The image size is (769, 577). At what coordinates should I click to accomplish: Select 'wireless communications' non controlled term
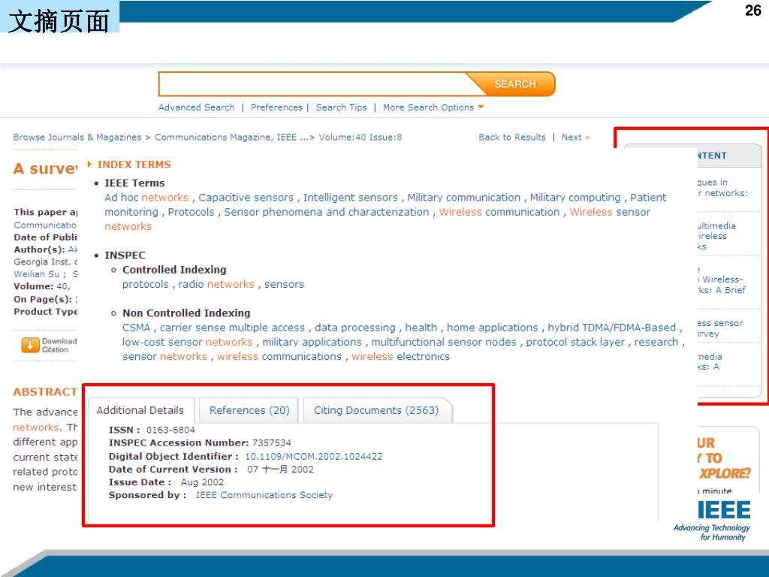(x=279, y=357)
